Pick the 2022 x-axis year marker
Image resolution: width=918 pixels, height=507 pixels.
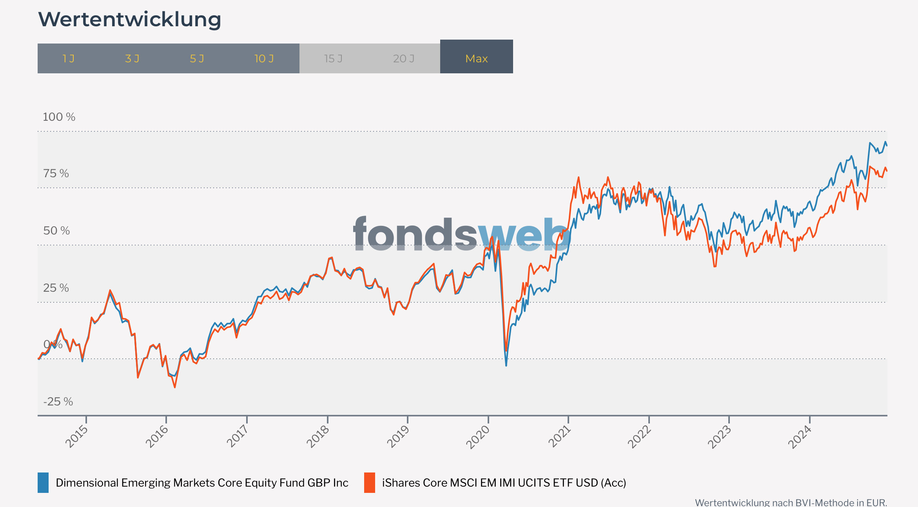click(x=639, y=437)
